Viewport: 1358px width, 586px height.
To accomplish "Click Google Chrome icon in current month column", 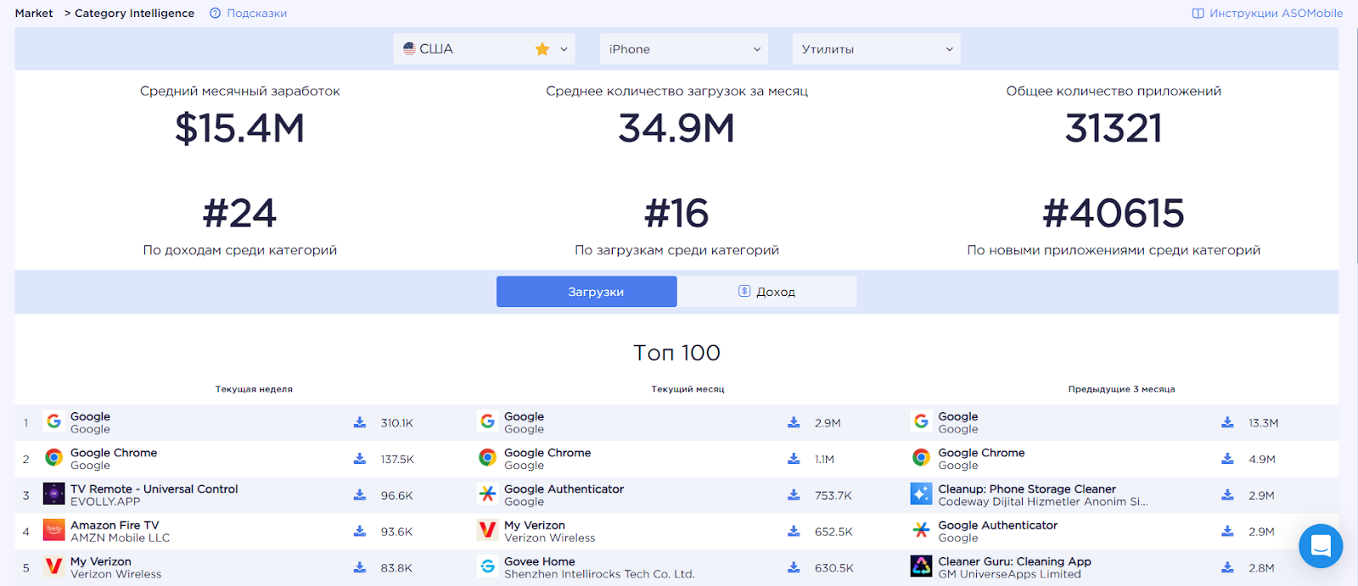I will coord(487,458).
